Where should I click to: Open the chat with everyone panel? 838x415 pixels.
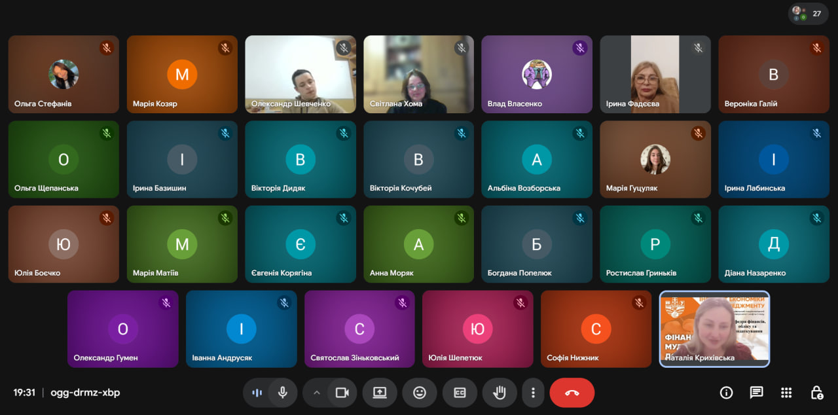pyautogui.click(x=756, y=393)
